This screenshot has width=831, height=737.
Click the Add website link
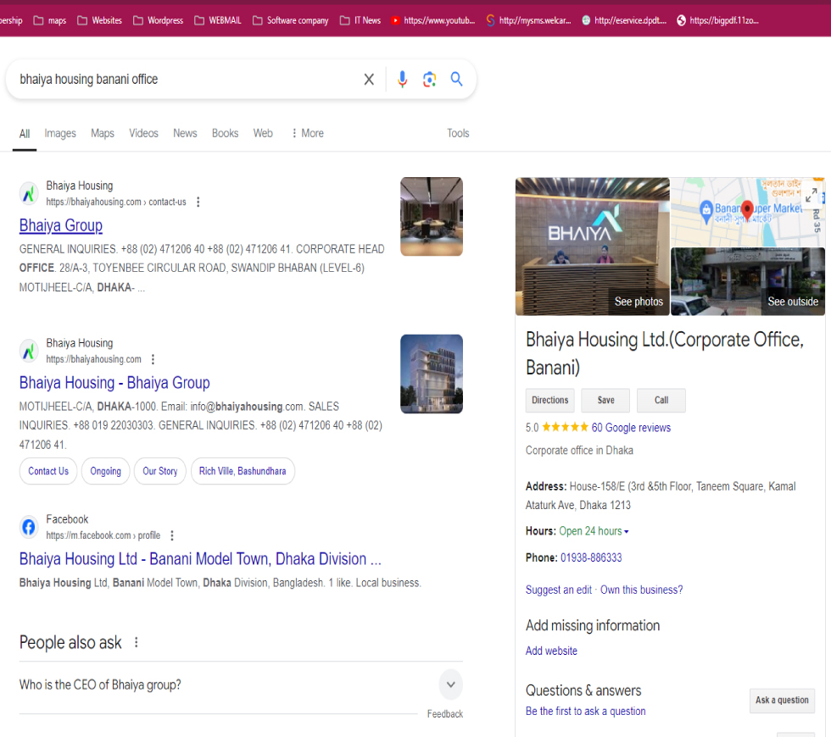coord(551,651)
